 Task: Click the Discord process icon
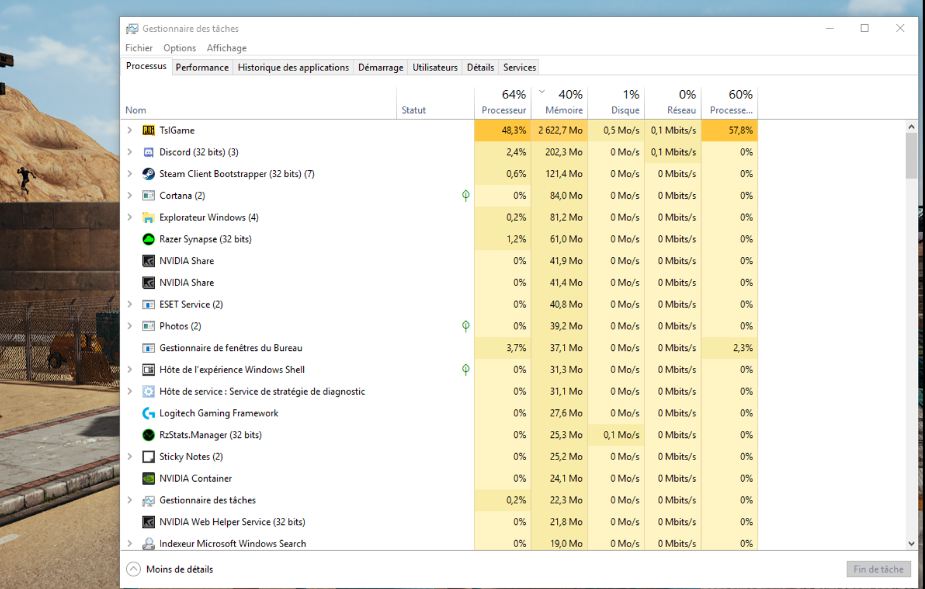pyautogui.click(x=148, y=152)
